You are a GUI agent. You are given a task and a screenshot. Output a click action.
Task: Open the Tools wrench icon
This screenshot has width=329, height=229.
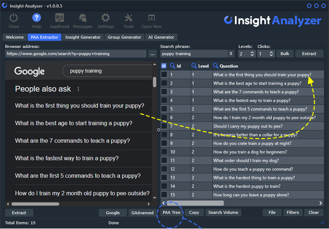click(129, 18)
